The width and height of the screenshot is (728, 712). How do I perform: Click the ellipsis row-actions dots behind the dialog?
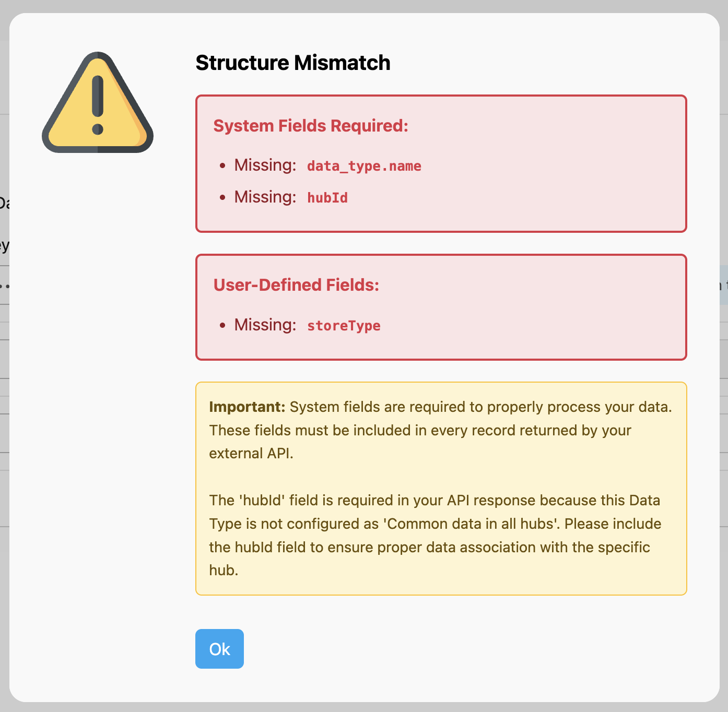pyautogui.click(x=6, y=285)
